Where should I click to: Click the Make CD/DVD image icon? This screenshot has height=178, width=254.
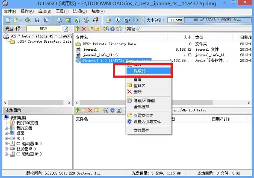tap(59, 20)
